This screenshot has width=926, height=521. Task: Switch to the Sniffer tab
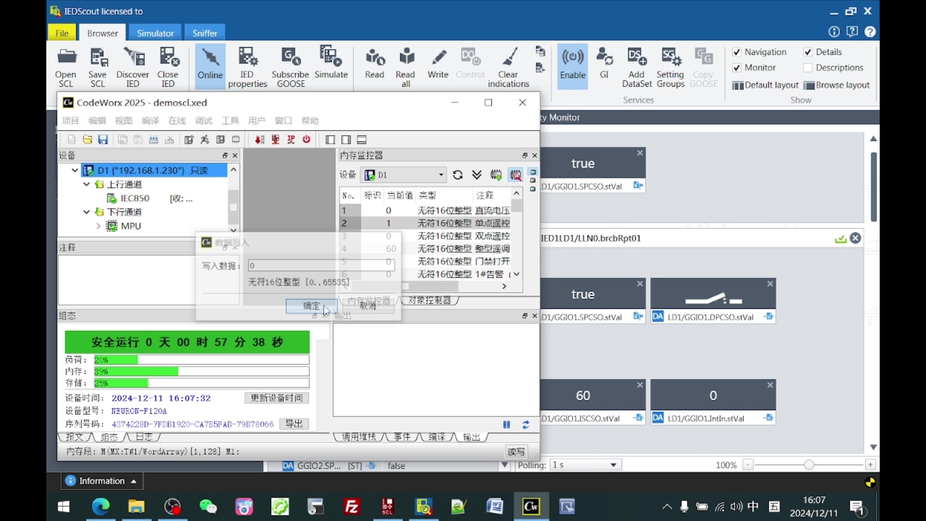click(204, 32)
